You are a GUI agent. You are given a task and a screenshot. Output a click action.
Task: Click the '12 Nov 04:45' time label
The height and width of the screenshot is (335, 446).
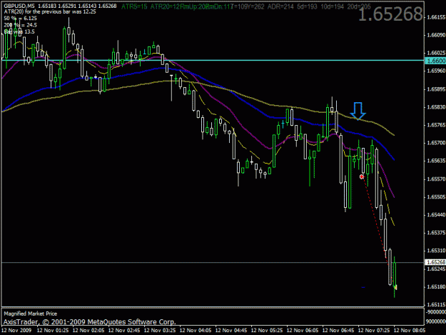coord(231,331)
